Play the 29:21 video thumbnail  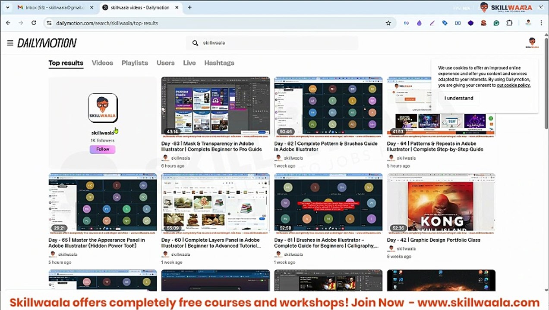(103, 203)
